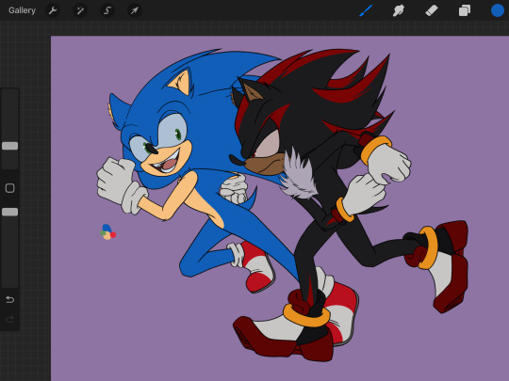
Task: Open the Adjustments magic wand menu
Action: pyautogui.click(x=80, y=10)
